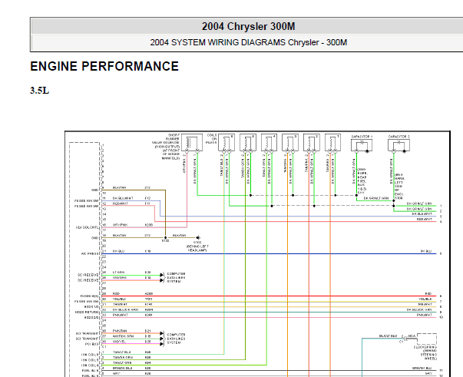Click the 'DK BLU' label at pin 21
Screen dimensions: 463x377
click(118, 251)
